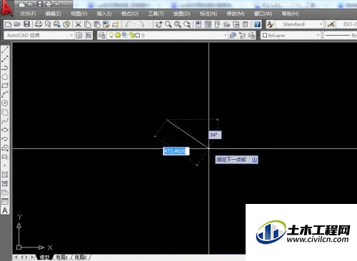Click the Zoom Previous icon
This screenshot has height=261, width=357.
click(187, 24)
